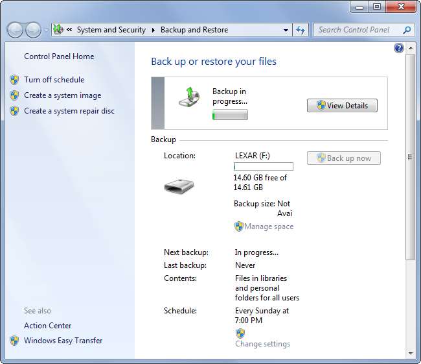The width and height of the screenshot is (421, 364).
Task: Click shield icon next to Turn off schedule
Action: 14,80
